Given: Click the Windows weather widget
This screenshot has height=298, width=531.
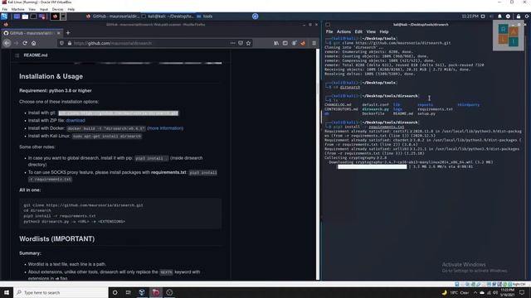Looking at the screenshot, I should click(x=455, y=292).
